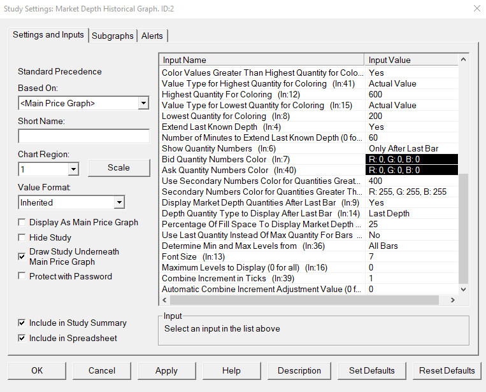Click the Reset Defaults button

click(x=447, y=370)
